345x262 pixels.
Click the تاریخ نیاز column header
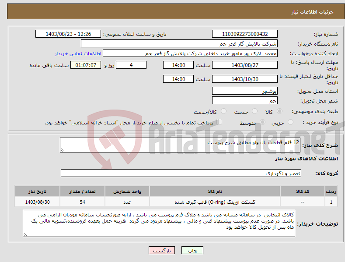[x=37, y=191]
